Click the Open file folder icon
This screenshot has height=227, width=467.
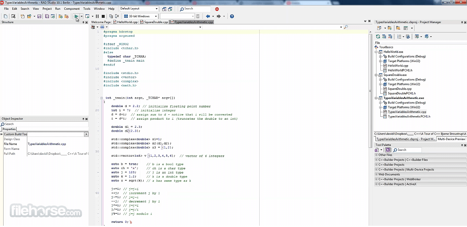pyautogui.click(x=29, y=16)
